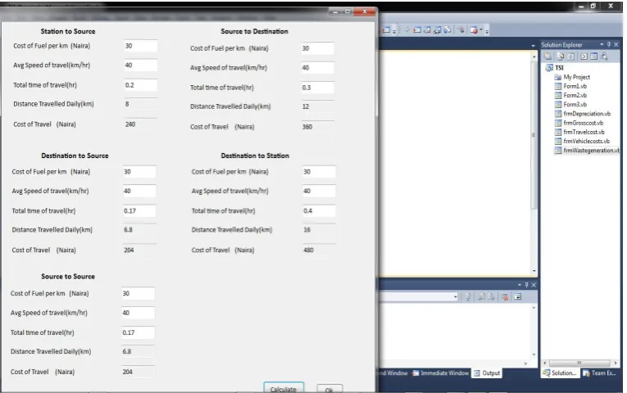
Task: Click scroll-up arrow of the code editor scrollbar
Action: tap(534, 57)
